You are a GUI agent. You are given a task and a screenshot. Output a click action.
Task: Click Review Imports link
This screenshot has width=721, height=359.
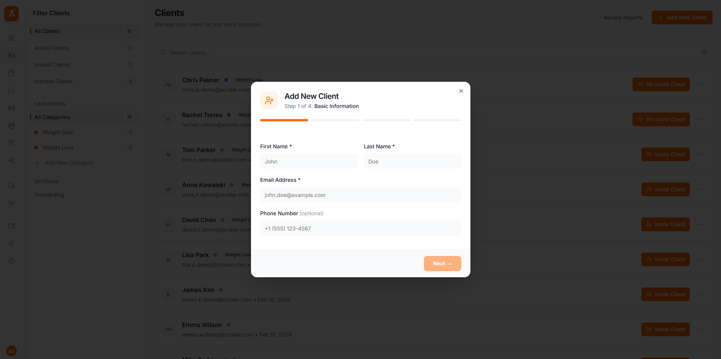point(623,17)
